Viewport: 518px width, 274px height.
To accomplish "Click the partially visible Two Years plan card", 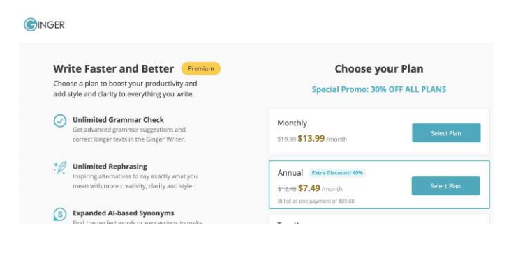I will click(379, 219).
